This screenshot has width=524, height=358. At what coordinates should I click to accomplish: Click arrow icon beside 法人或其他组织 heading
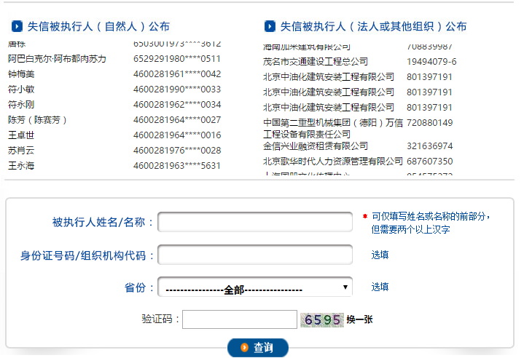click(270, 26)
